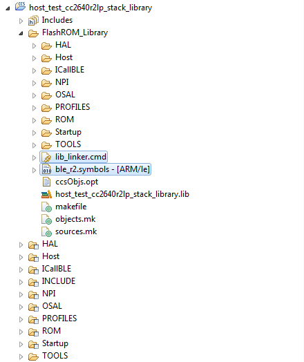Expand the linked NPI folder arrow

[x=21, y=294]
